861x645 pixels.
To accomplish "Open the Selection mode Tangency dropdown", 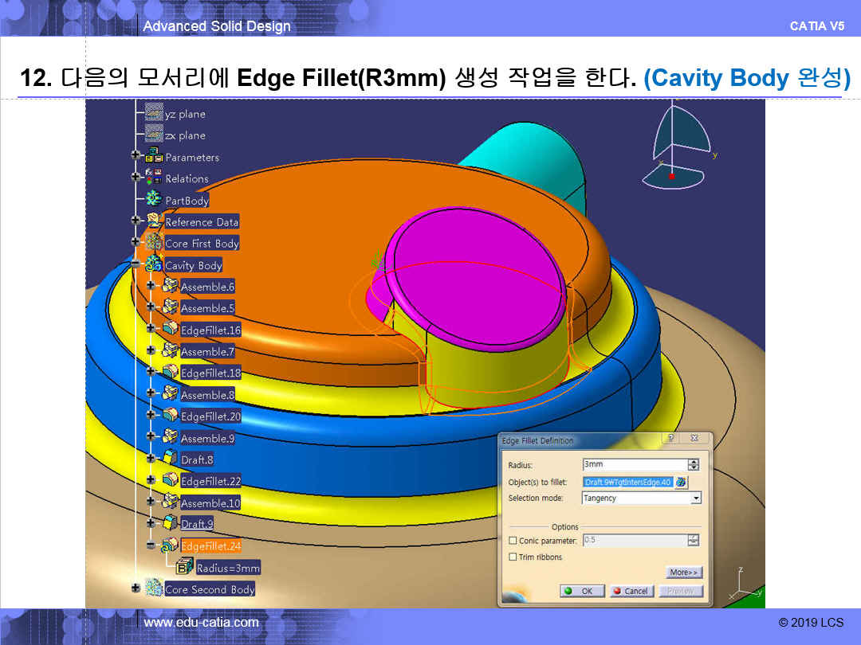I will coord(696,498).
